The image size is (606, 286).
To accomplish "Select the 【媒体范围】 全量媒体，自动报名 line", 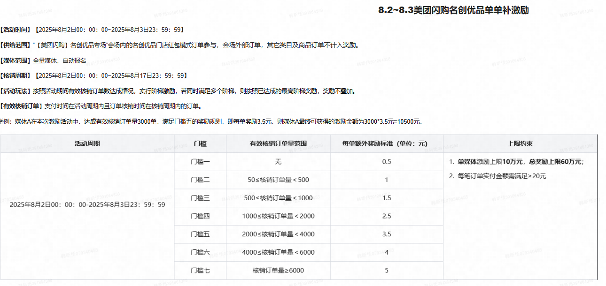I will 43,60.
